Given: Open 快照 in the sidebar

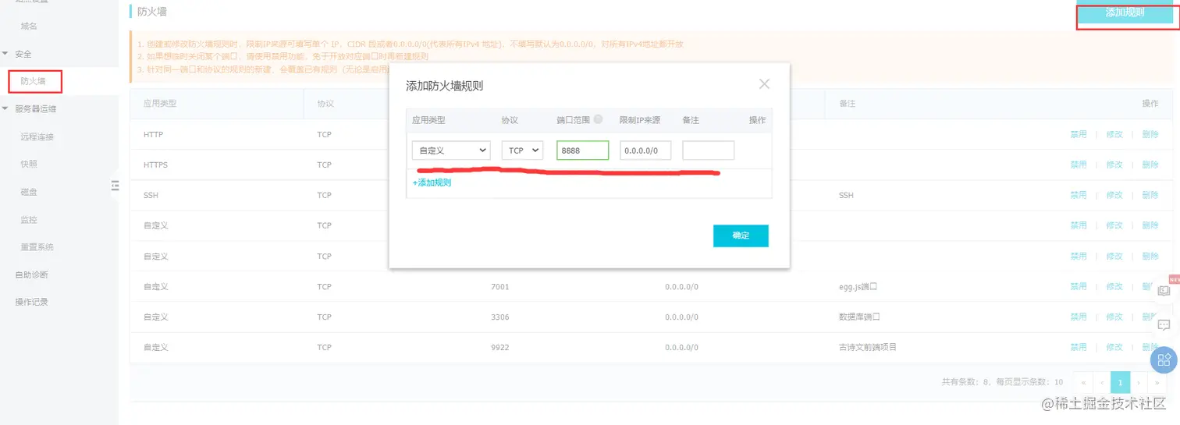Looking at the screenshot, I should (29, 165).
